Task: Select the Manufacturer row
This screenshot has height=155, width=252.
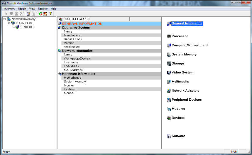Action: pos(111,35)
